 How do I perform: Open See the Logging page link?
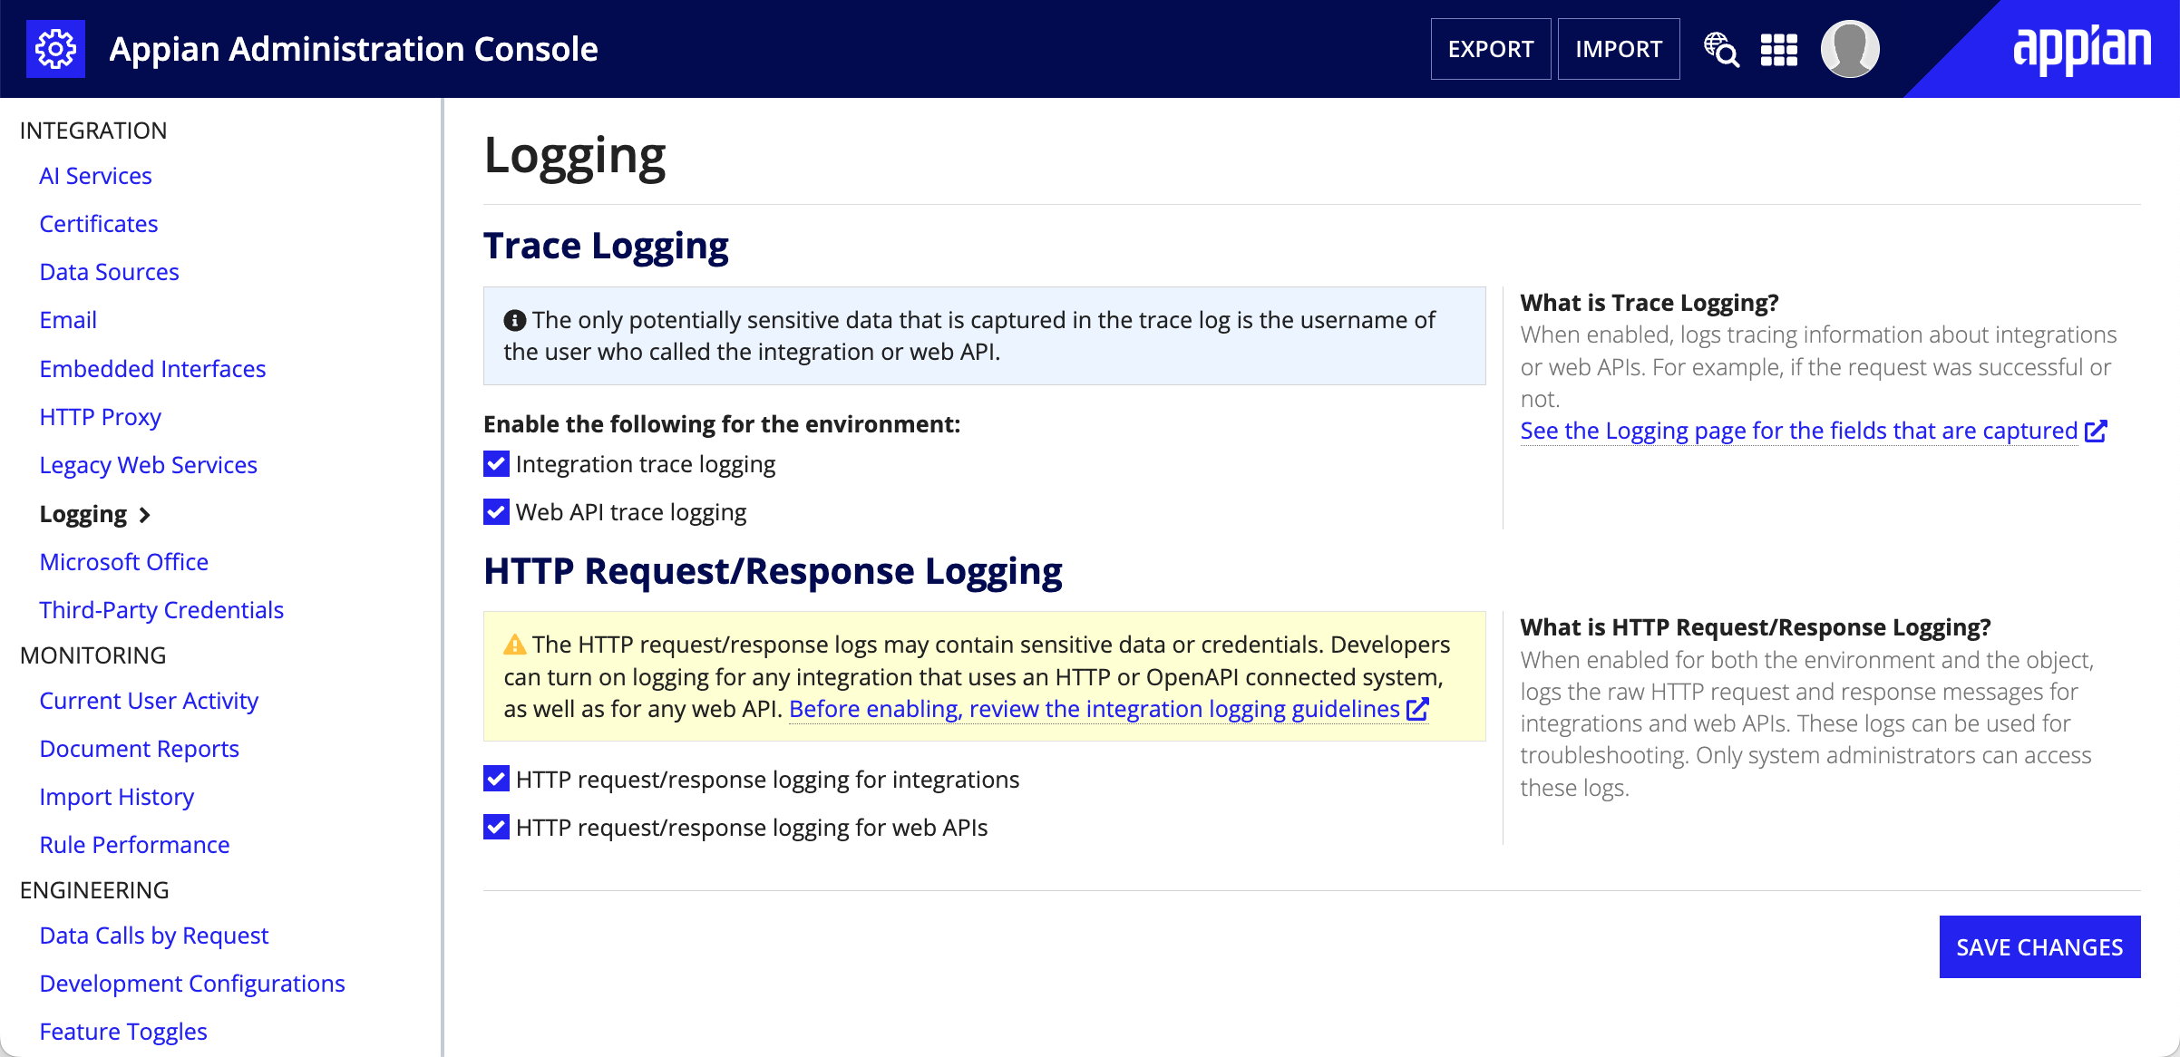[1799, 431]
